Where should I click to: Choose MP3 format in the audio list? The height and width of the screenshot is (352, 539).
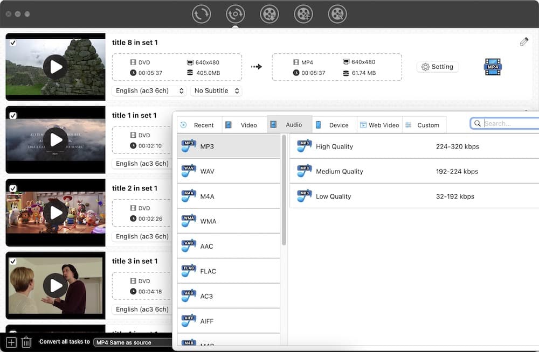tap(229, 146)
